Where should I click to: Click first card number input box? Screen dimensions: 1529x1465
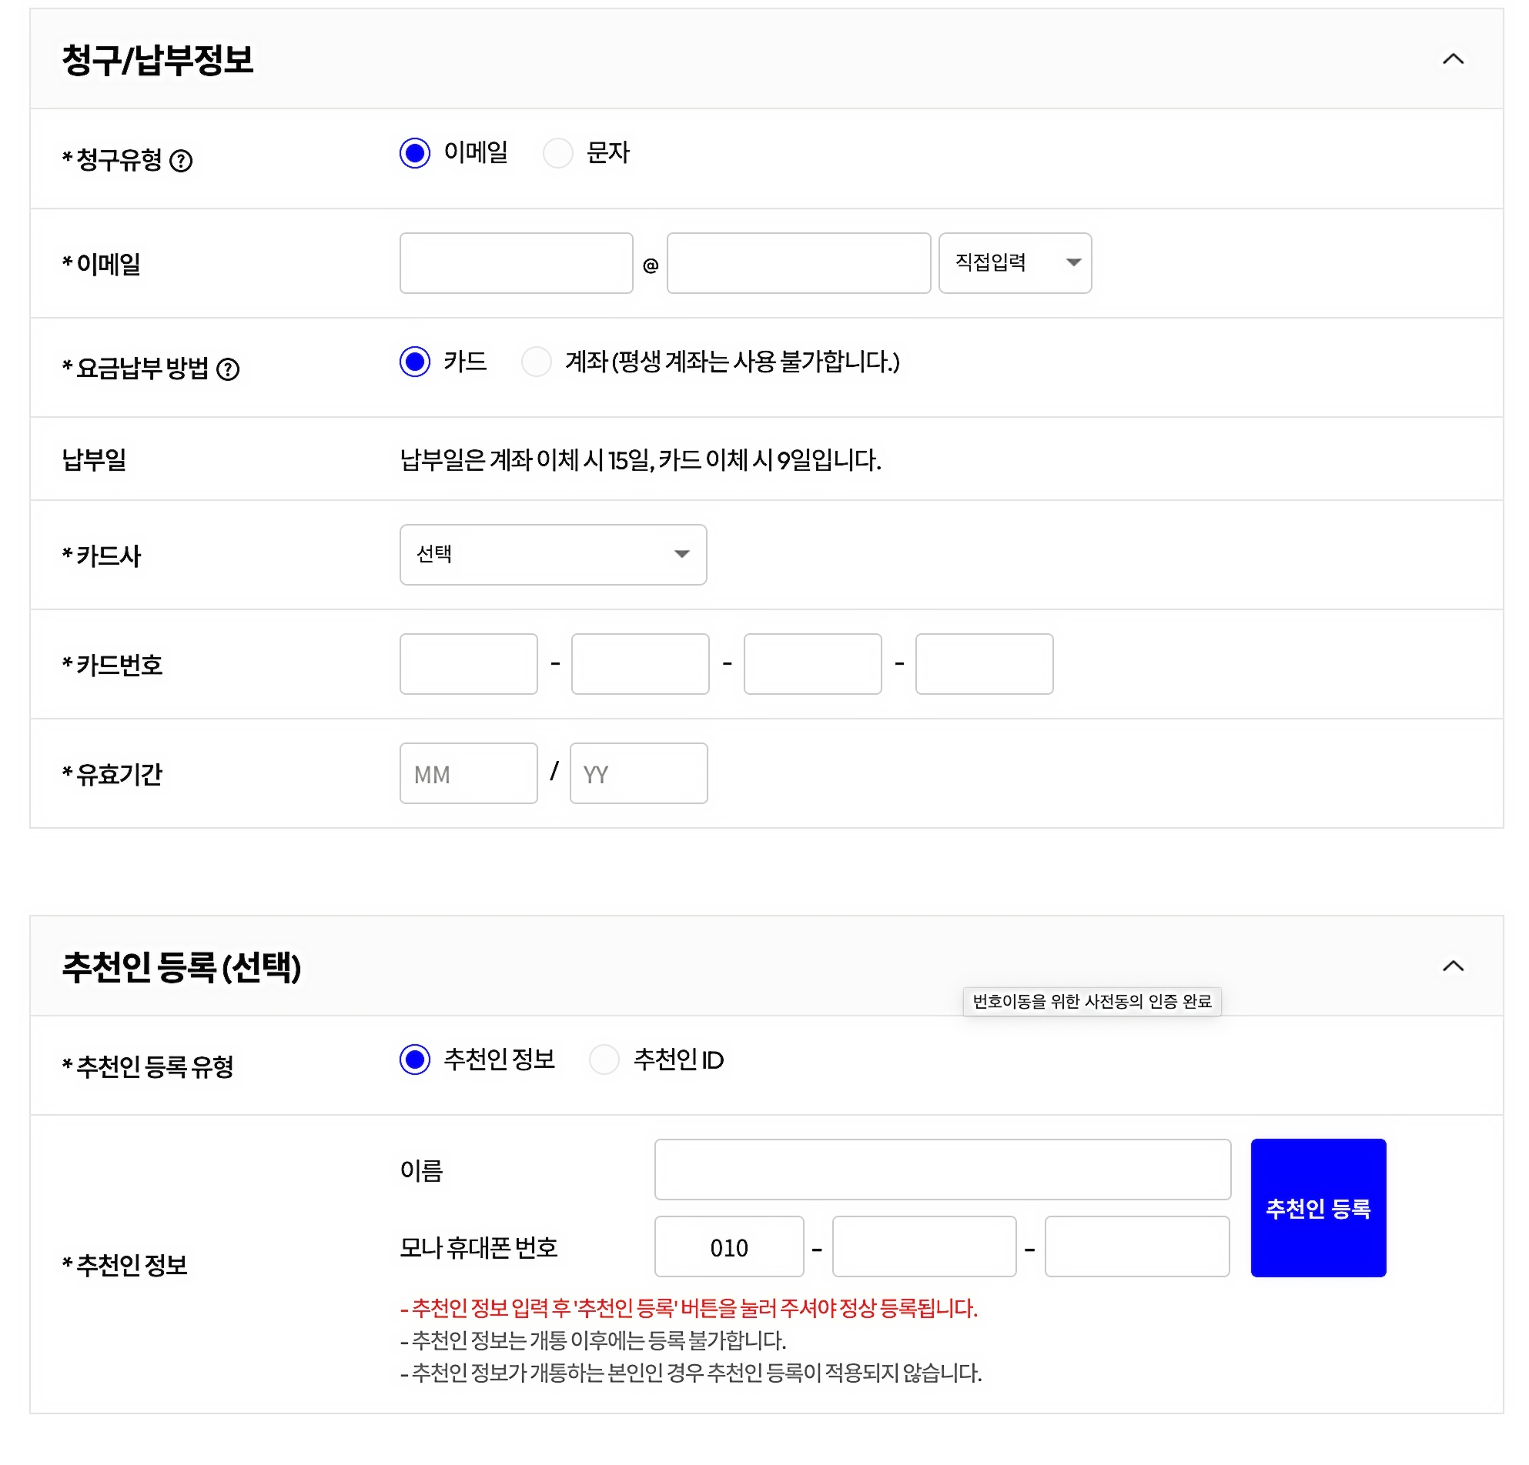click(x=468, y=663)
